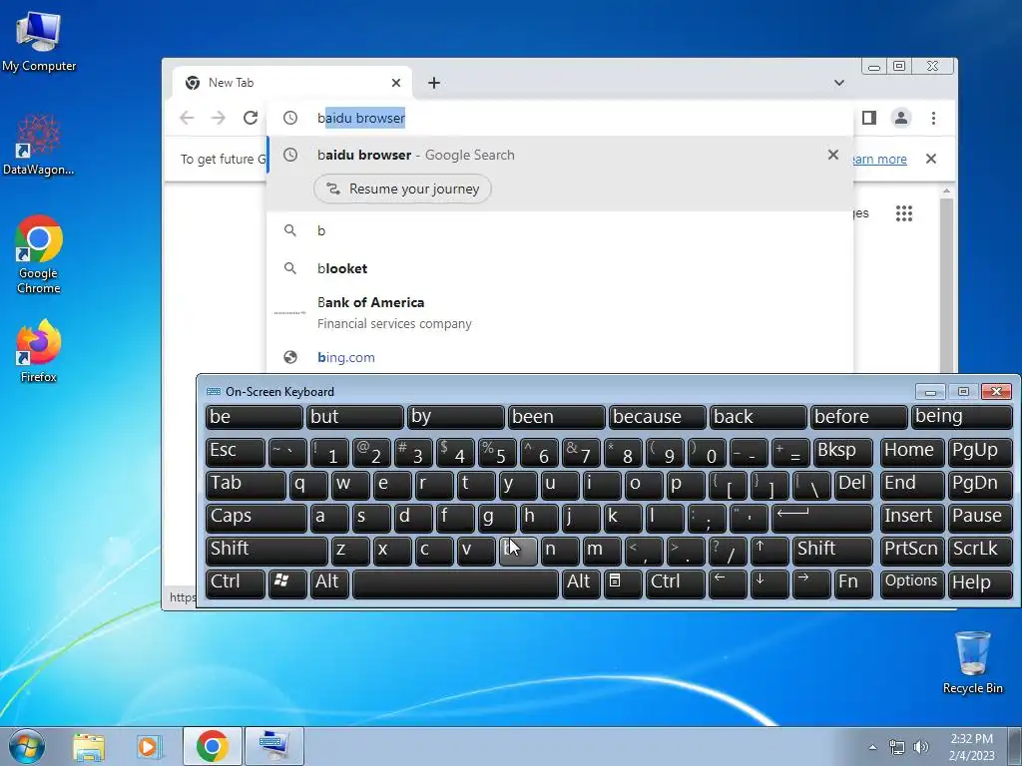Choose the bing.com suggestion

[x=560, y=357]
